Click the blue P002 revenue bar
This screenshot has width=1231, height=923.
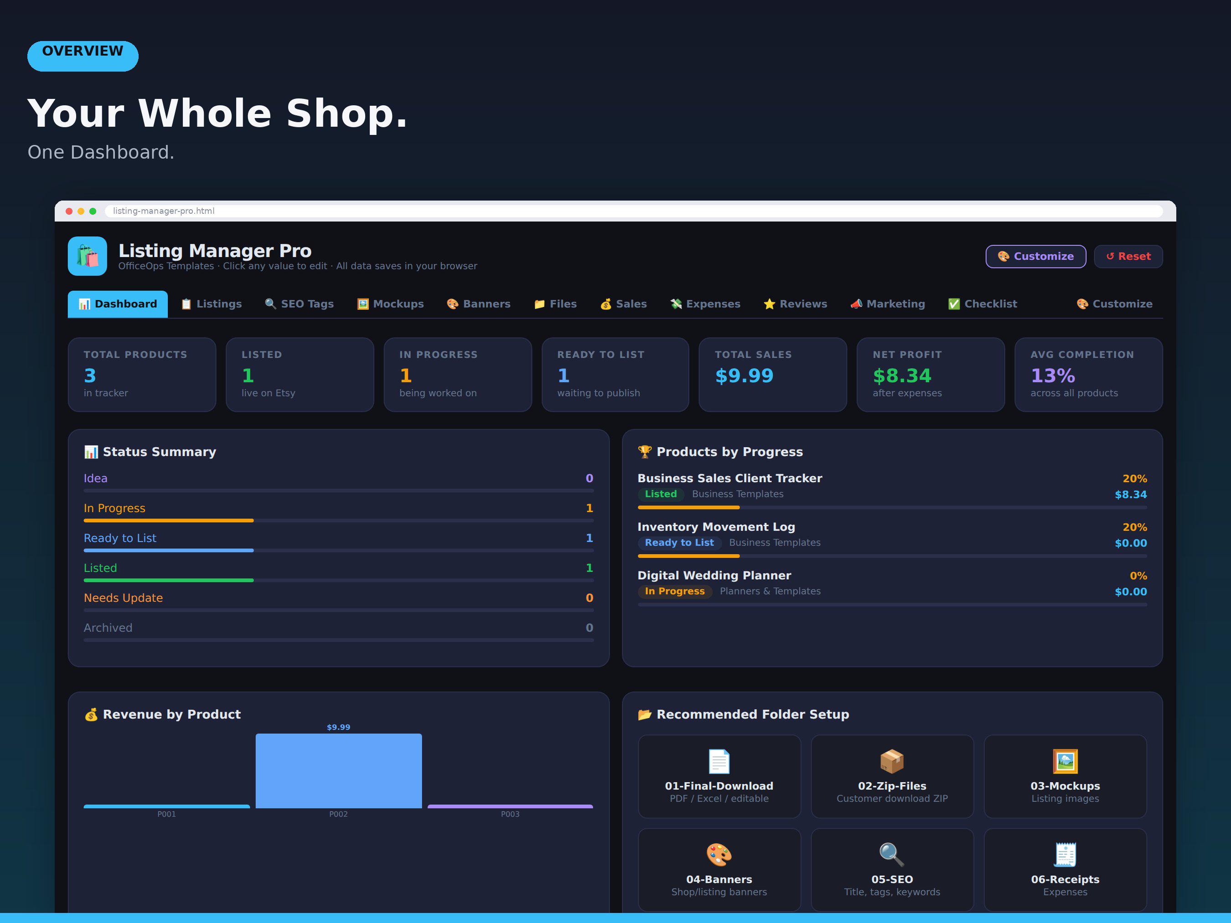pos(338,771)
